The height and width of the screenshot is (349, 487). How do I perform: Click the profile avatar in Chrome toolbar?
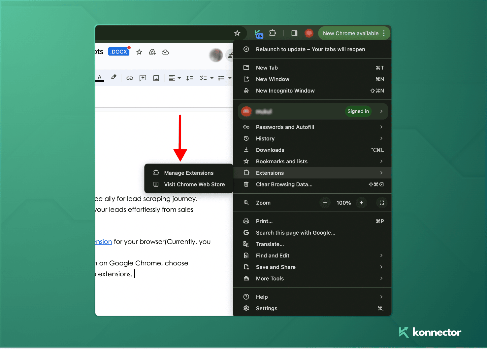click(x=309, y=33)
